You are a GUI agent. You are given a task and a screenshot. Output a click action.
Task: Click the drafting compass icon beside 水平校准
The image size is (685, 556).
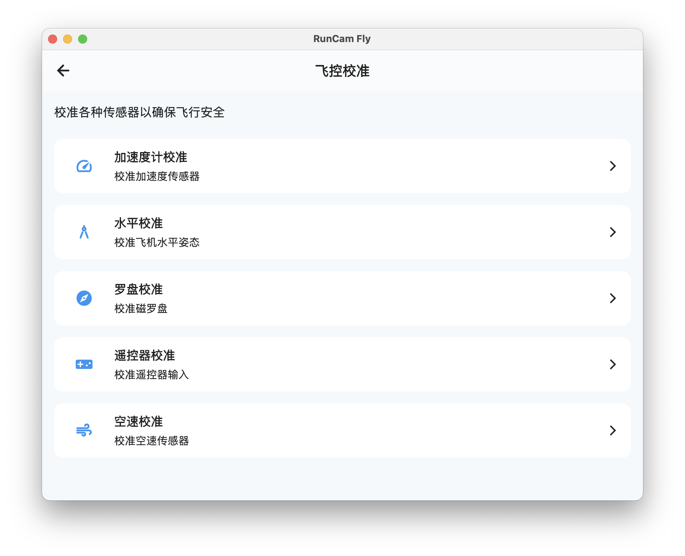(84, 232)
